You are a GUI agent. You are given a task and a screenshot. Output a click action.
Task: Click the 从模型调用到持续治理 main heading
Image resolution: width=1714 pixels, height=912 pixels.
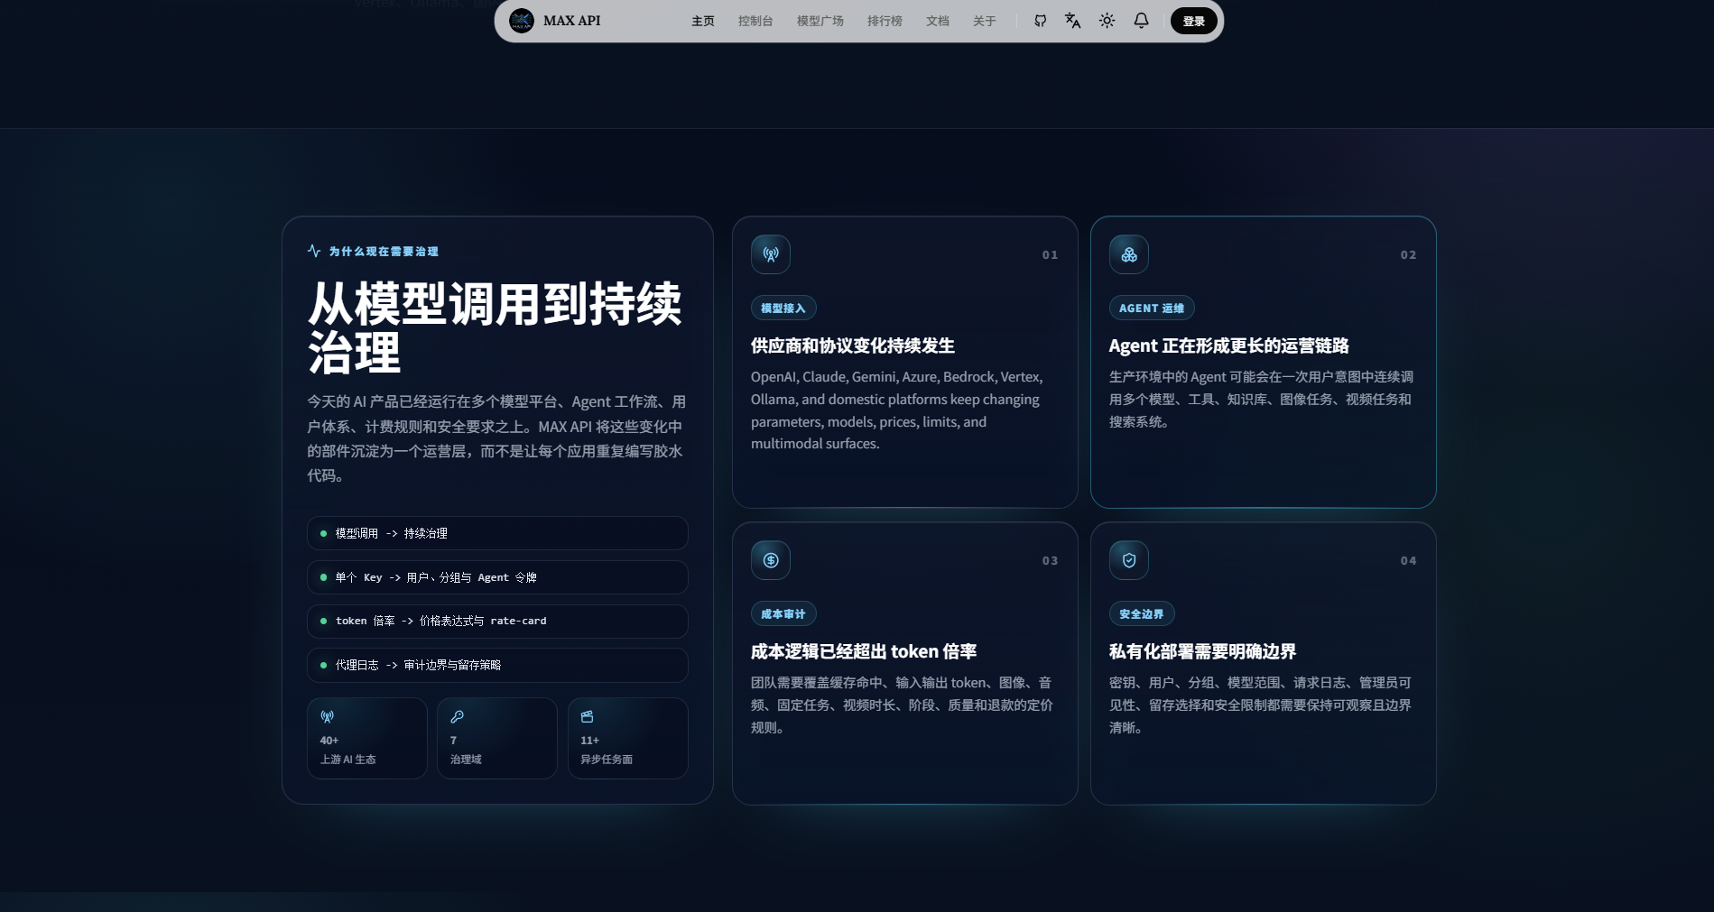pos(495,327)
